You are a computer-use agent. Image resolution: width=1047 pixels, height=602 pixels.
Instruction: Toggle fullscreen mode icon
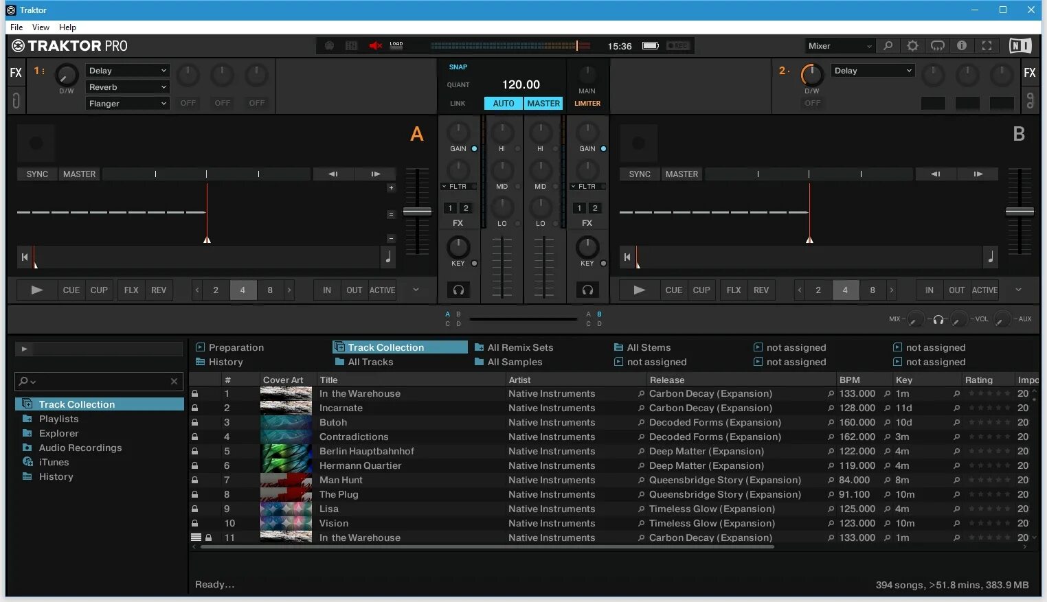(987, 46)
